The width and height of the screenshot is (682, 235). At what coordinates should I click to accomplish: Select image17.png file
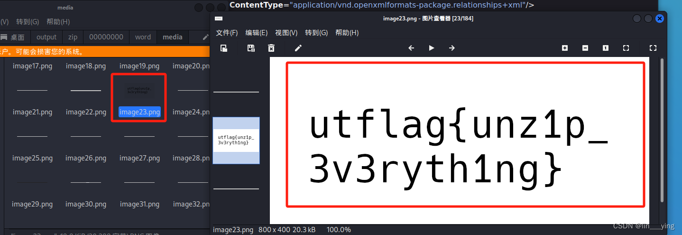[32, 66]
